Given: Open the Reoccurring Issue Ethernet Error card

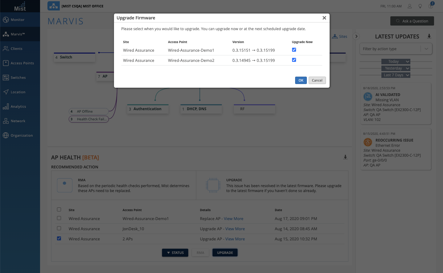Looking at the screenshot, I should pyautogui.click(x=396, y=149).
